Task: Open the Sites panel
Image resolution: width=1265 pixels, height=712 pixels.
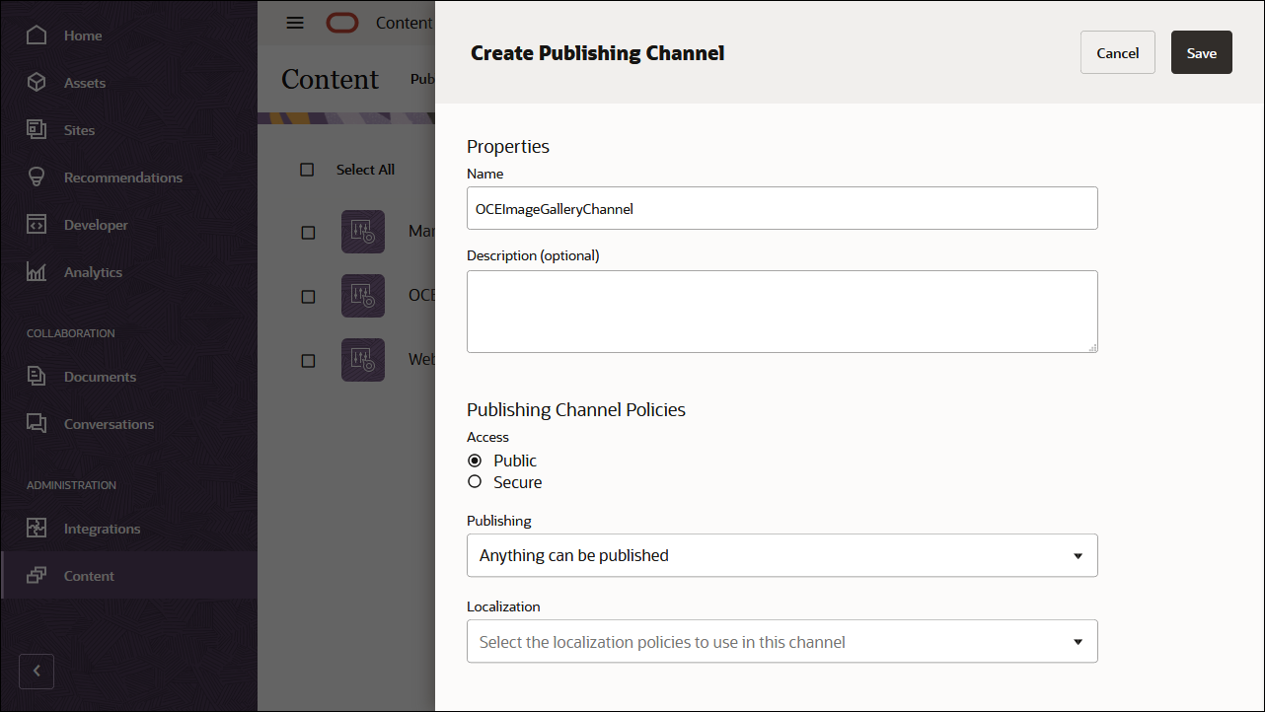Action: tap(79, 129)
